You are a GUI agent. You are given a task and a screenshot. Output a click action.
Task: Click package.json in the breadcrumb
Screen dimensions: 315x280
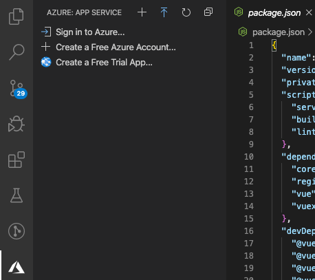(279, 32)
